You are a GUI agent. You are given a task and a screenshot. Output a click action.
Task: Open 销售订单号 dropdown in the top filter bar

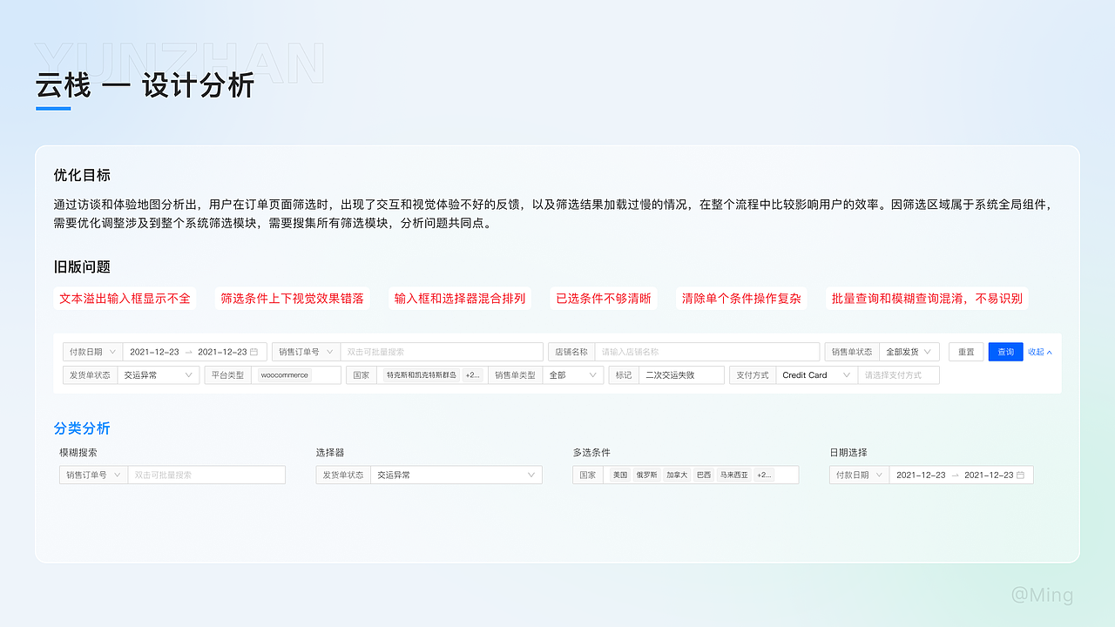click(306, 352)
